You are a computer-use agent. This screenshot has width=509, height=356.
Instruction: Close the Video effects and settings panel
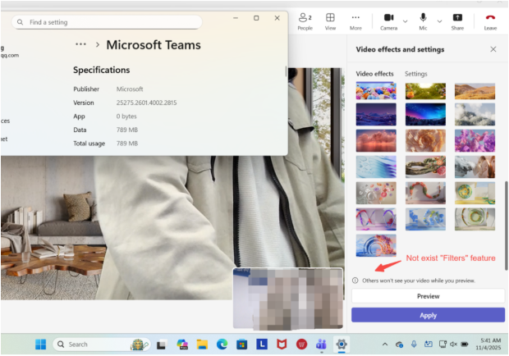point(493,49)
